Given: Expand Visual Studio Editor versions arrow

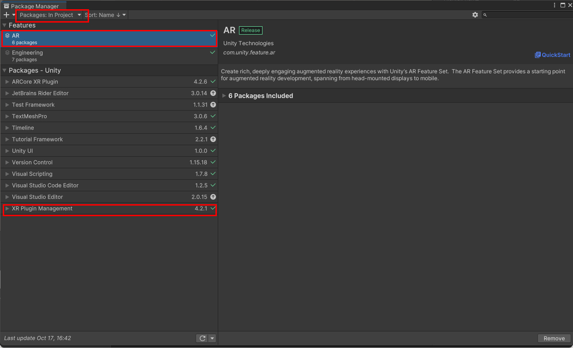Looking at the screenshot, I should (x=7, y=197).
